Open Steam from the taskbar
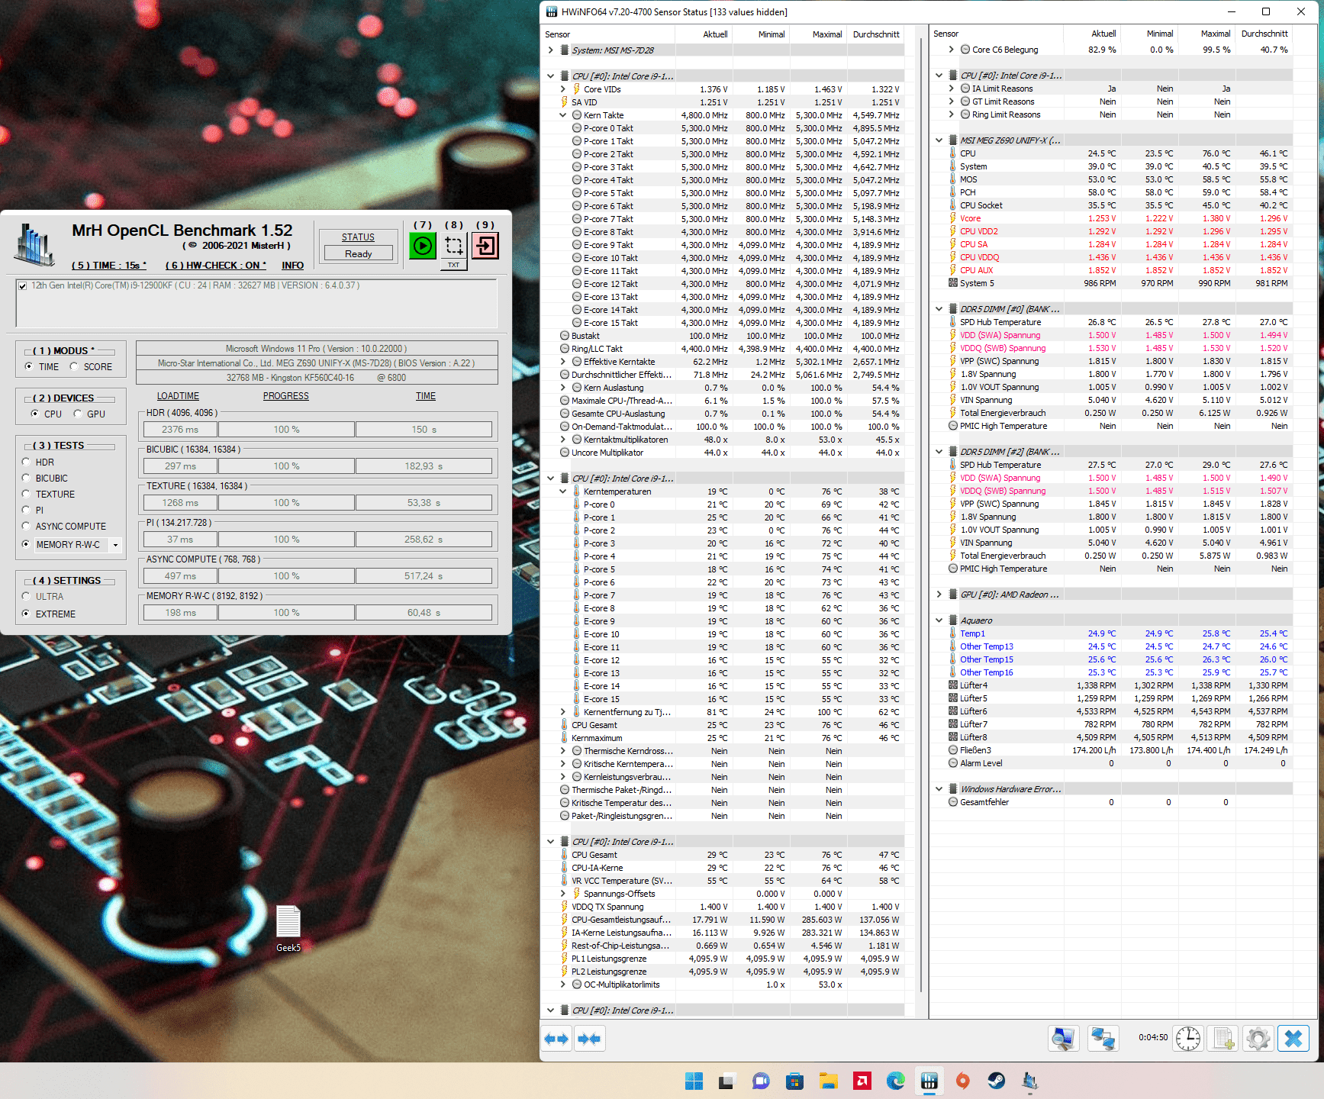The image size is (1324, 1099). point(996,1081)
